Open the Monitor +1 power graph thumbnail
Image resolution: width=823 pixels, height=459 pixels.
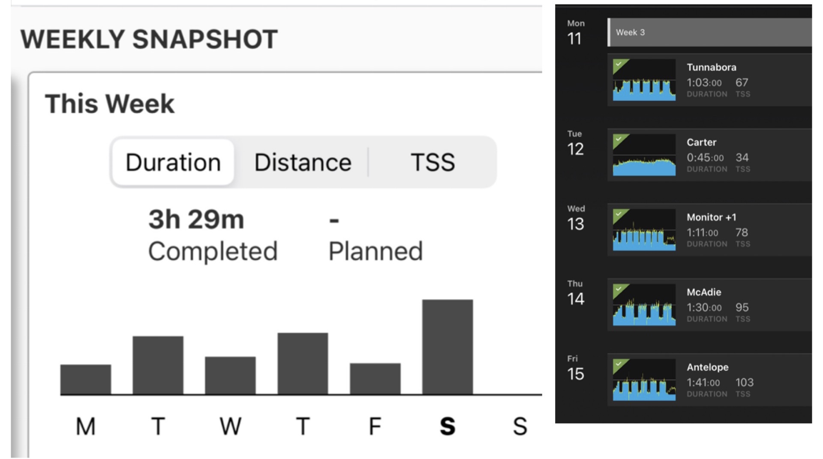pyautogui.click(x=644, y=230)
